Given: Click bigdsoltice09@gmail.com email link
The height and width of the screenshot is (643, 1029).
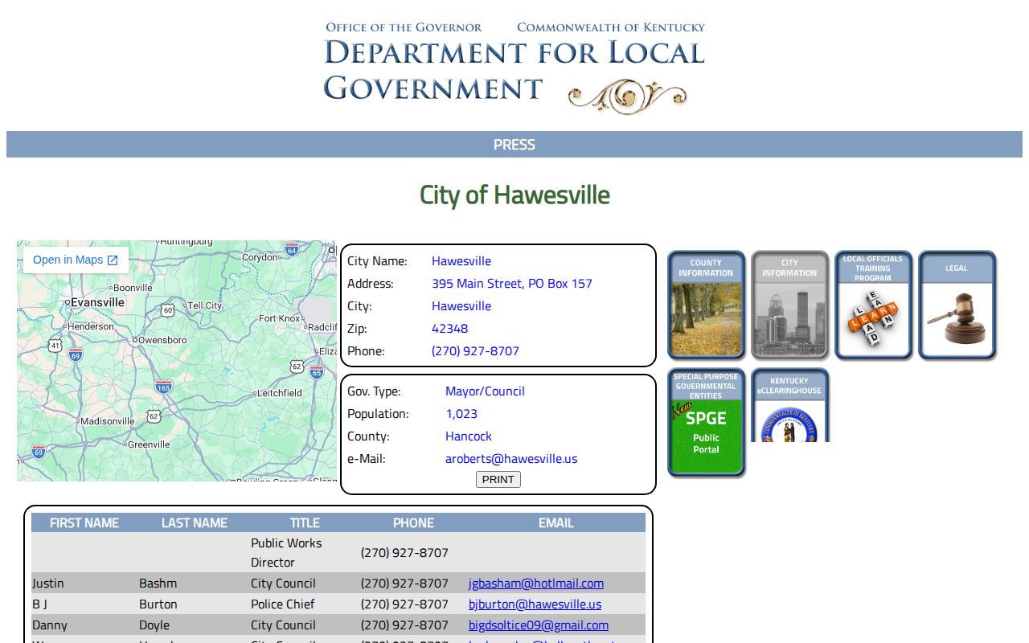Looking at the screenshot, I should [x=539, y=625].
